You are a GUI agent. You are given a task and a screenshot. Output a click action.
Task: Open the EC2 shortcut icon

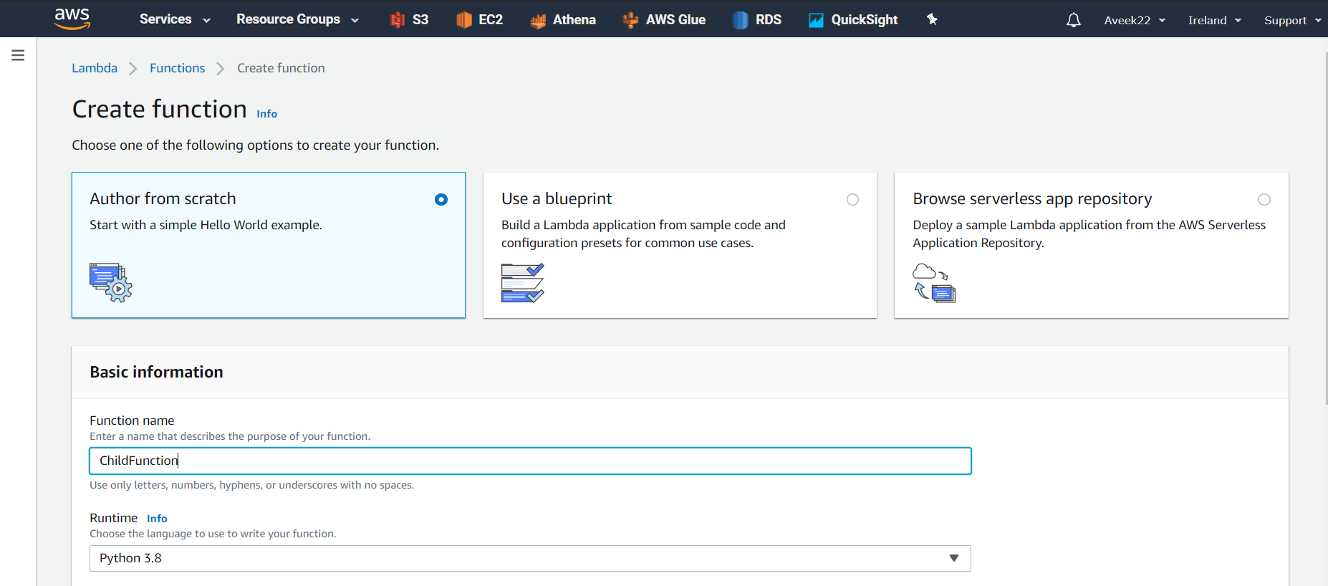[464, 20]
